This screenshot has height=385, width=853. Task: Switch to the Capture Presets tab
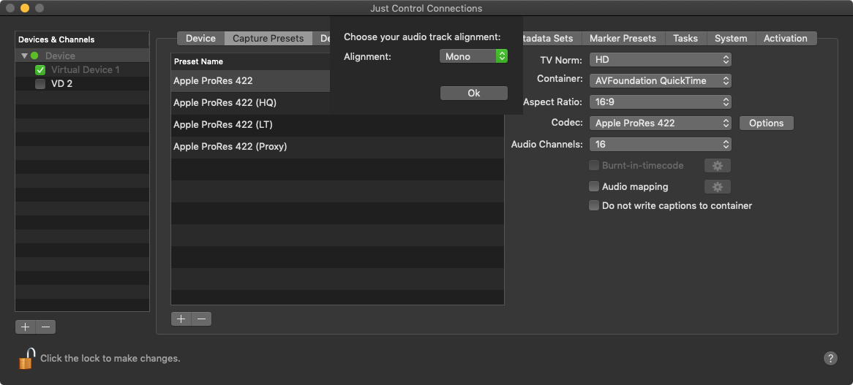click(x=268, y=39)
